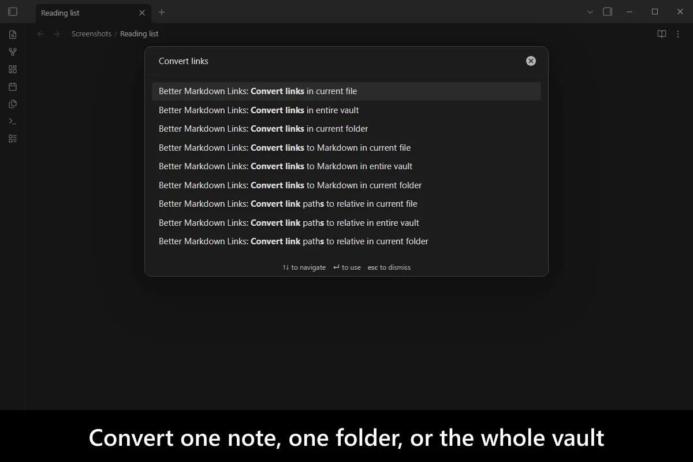This screenshot has width=693, height=462.
Task: Choose Convert link paths to relative in current file
Action: coord(346,204)
